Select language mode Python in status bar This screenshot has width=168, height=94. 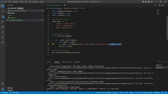(x=132, y=93)
